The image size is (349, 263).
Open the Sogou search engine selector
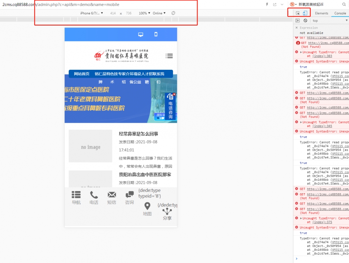pos(293,4)
